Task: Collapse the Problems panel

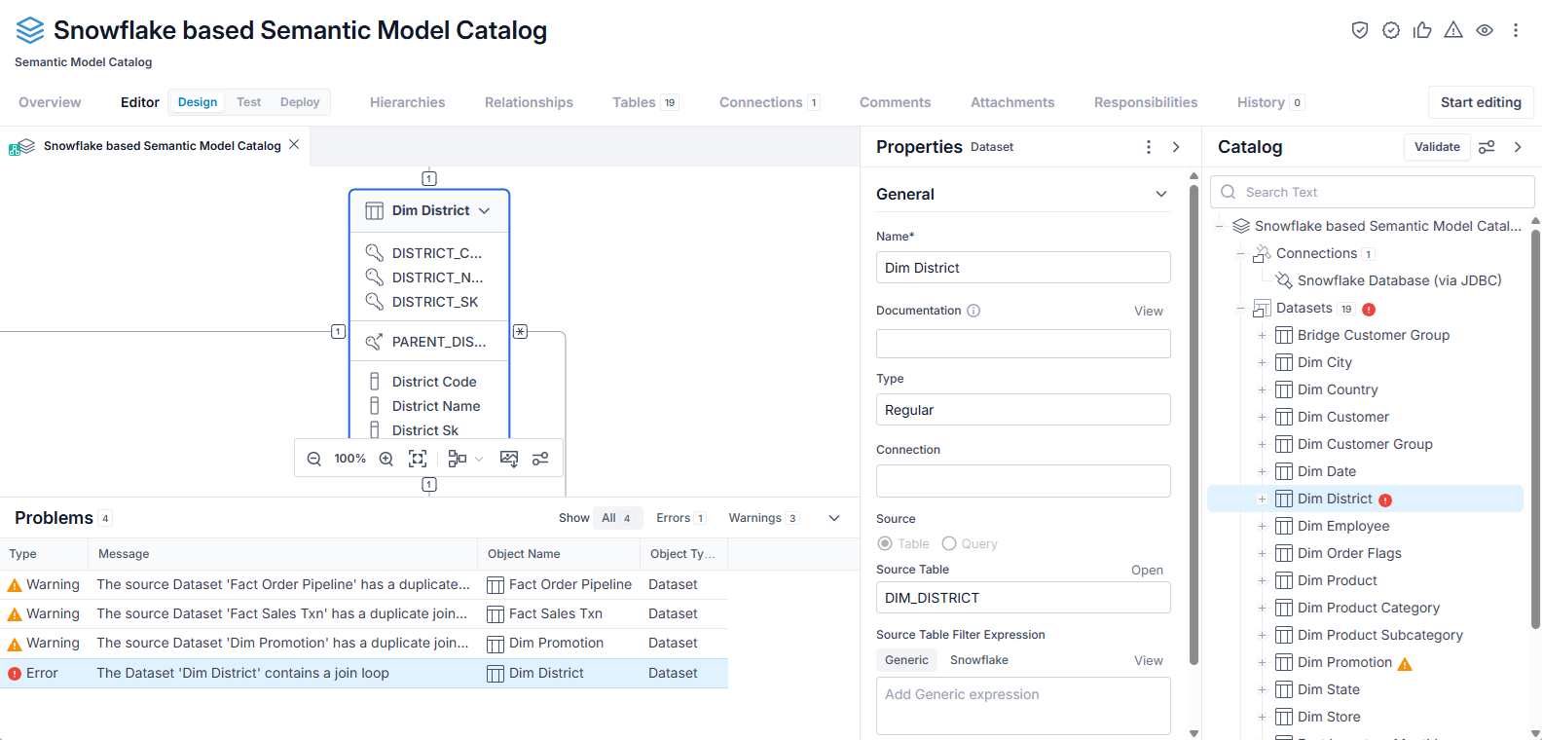Action: tap(834, 518)
